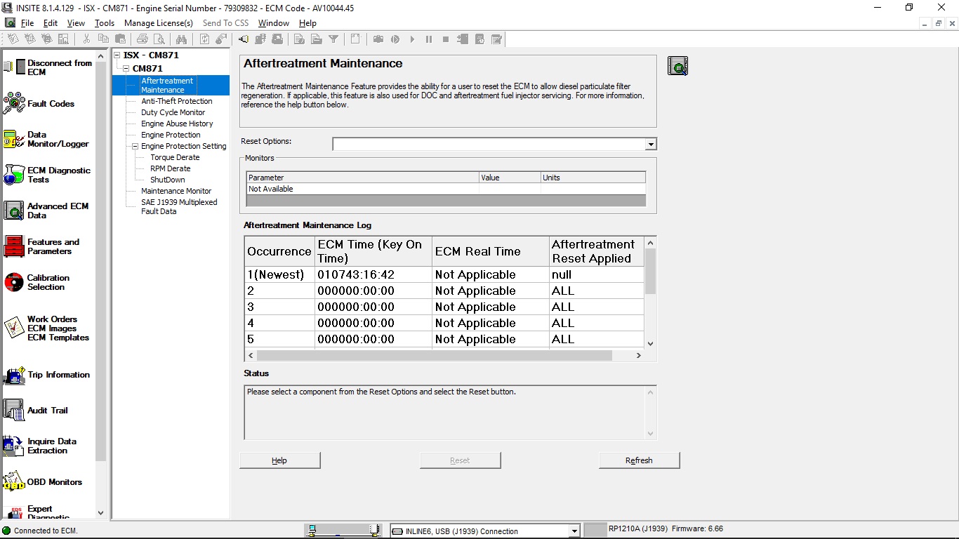This screenshot has height=539, width=959.
Task: Click the Stop toolbar button
Action: [446, 39]
